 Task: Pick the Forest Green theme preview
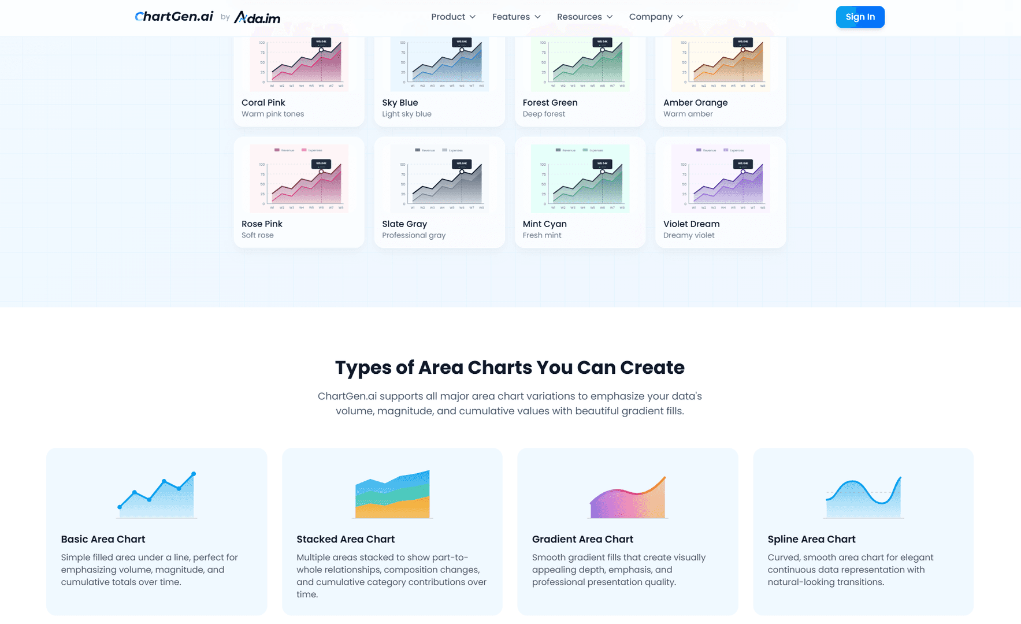tap(580, 64)
